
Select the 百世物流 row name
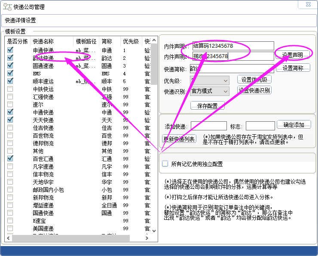(43, 136)
